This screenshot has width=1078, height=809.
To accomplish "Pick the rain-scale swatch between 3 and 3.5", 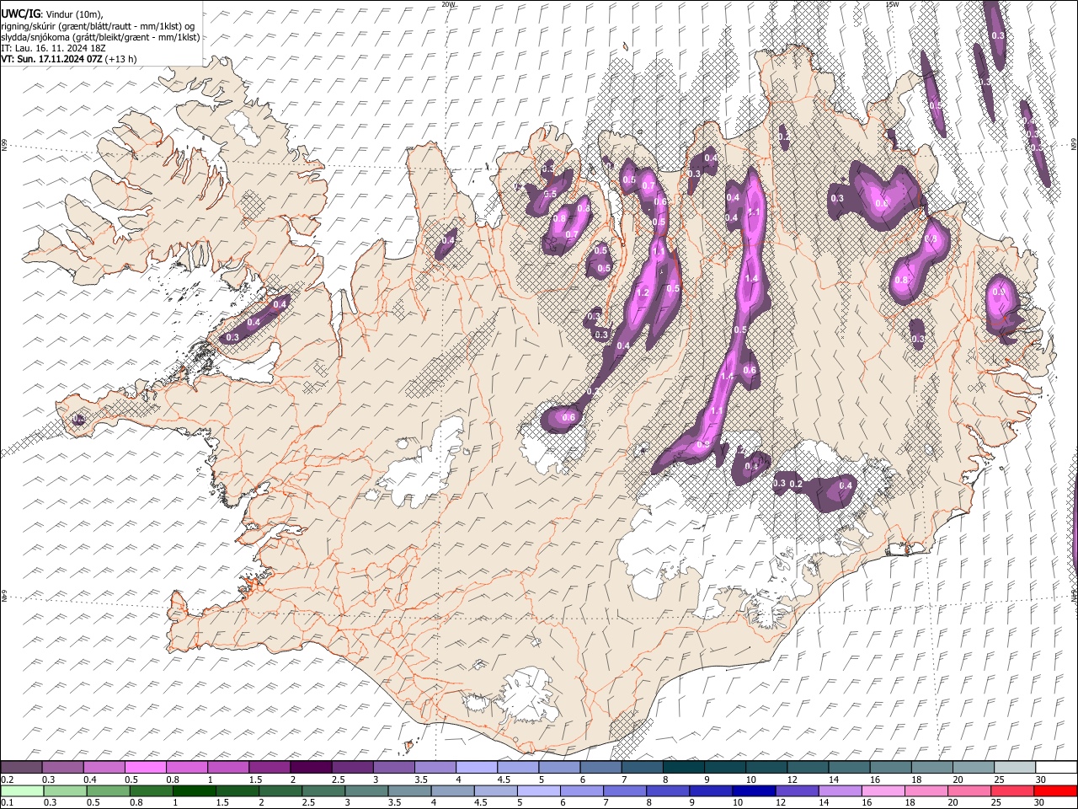I will click(367, 791).
